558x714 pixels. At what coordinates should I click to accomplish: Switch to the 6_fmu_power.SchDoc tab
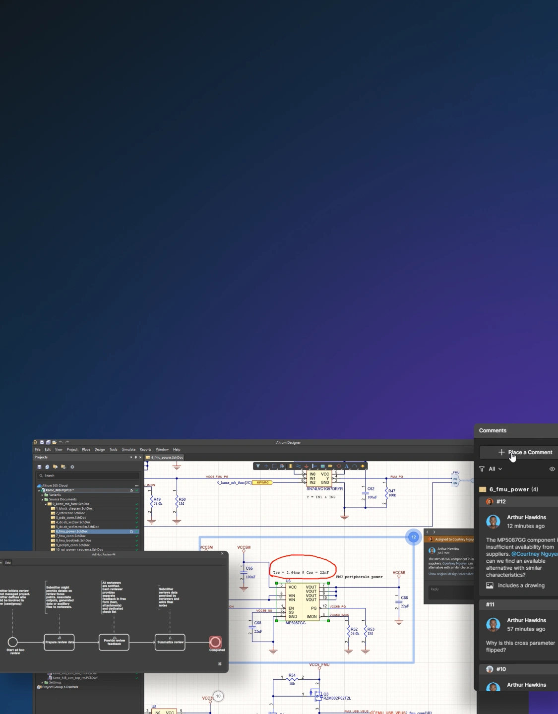pos(165,458)
